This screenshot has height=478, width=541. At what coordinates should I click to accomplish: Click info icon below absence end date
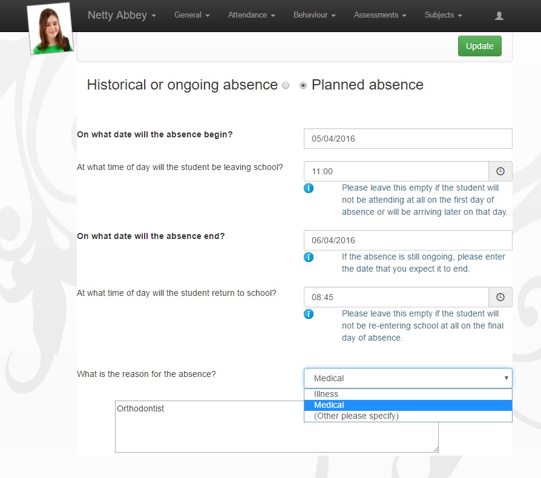(309, 257)
